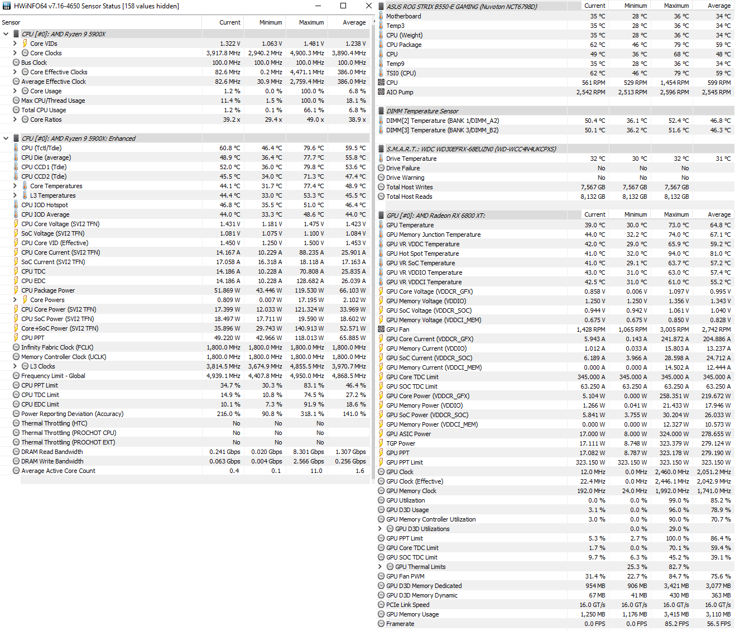Click the clock icon beside Bus Clock
This screenshot has width=735, height=631.
click(16, 63)
